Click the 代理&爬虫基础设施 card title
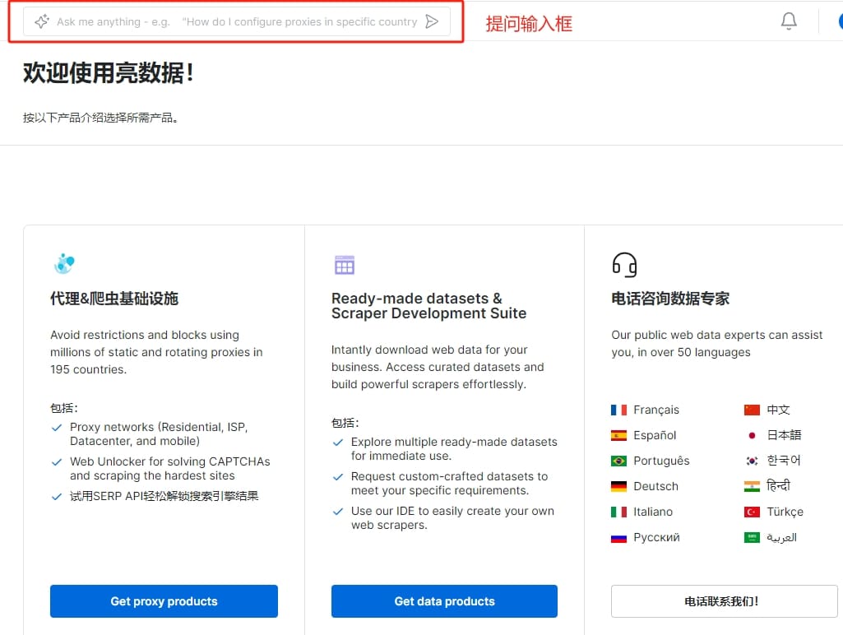The height and width of the screenshot is (635, 843). 114,299
